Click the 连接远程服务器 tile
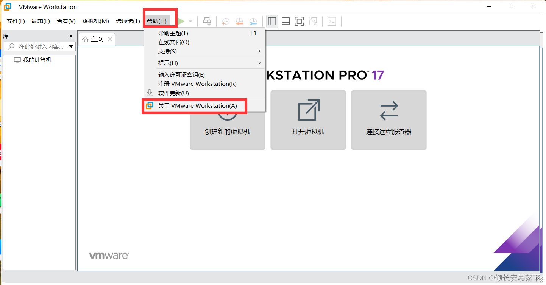The width and height of the screenshot is (546, 285). point(389,120)
